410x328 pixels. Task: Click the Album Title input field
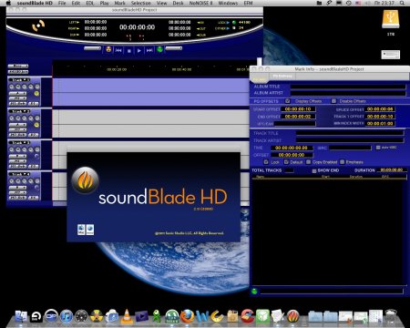[x=348, y=87]
